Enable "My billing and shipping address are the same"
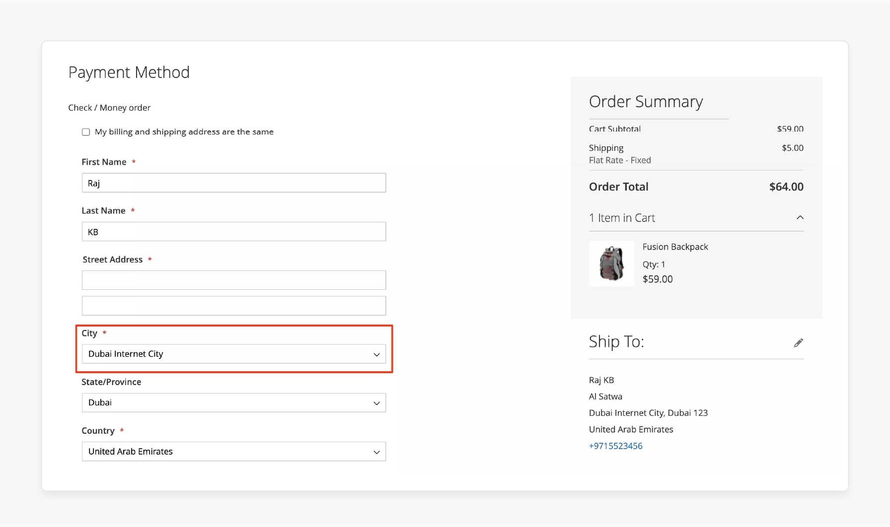The image size is (890, 527). 85,132
